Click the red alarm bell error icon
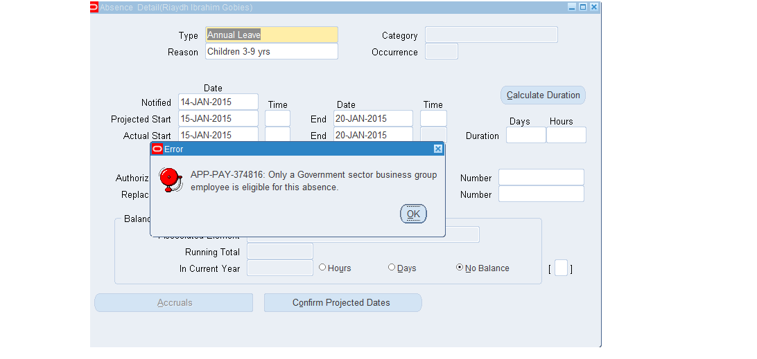 169,180
